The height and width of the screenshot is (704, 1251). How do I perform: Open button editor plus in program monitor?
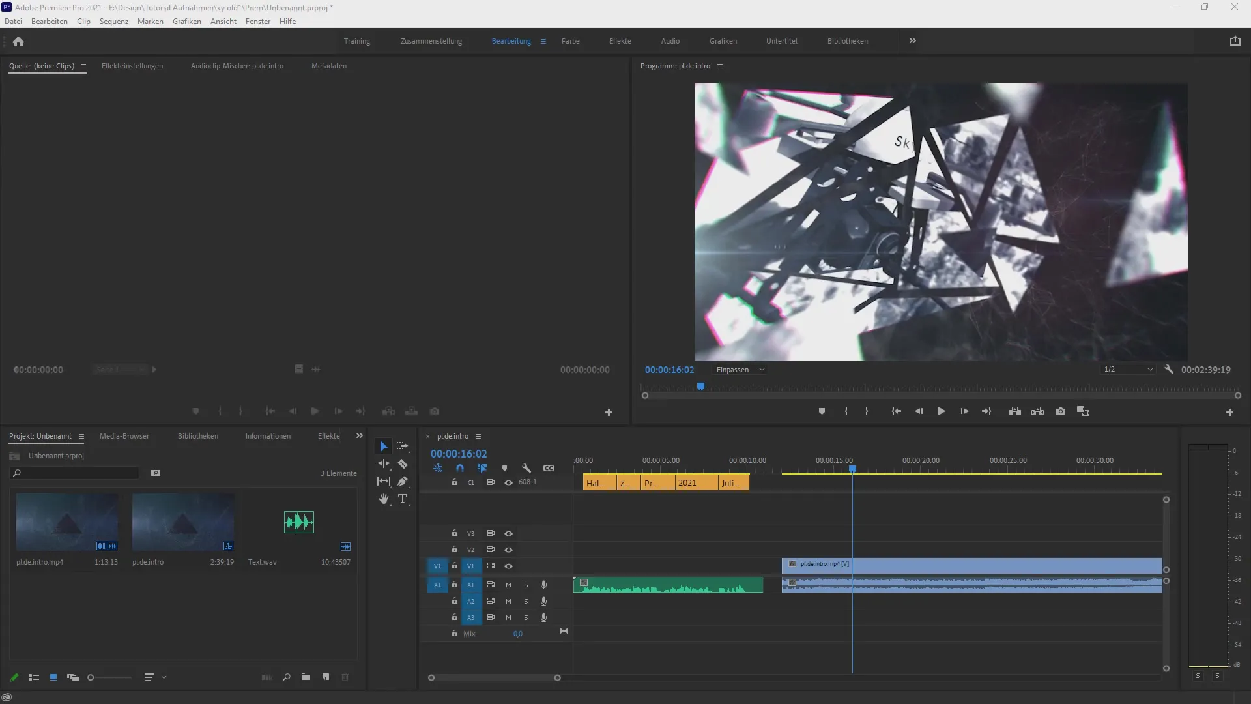[1229, 412]
